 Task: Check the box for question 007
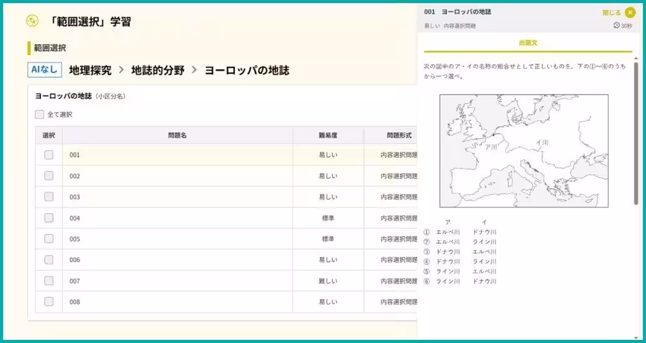tap(49, 280)
